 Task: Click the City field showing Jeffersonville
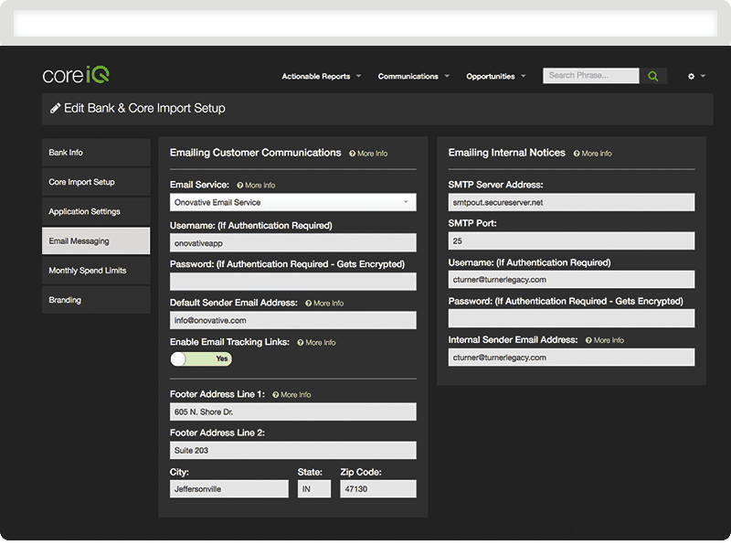pyautogui.click(x=229, y=489)
